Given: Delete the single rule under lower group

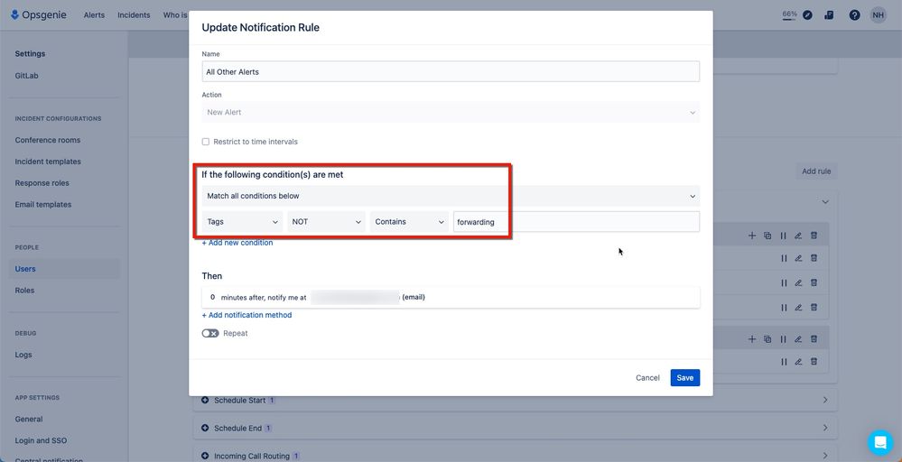Looking at the screenshot, I should [814, 362].
